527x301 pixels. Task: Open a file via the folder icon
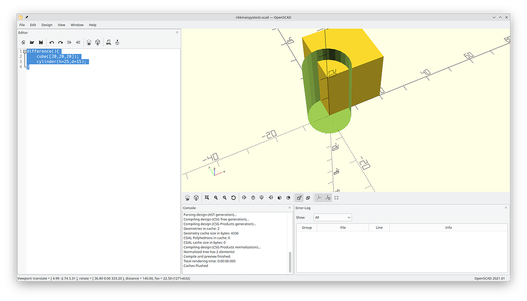pyautogui.click(x=32, y=42)
